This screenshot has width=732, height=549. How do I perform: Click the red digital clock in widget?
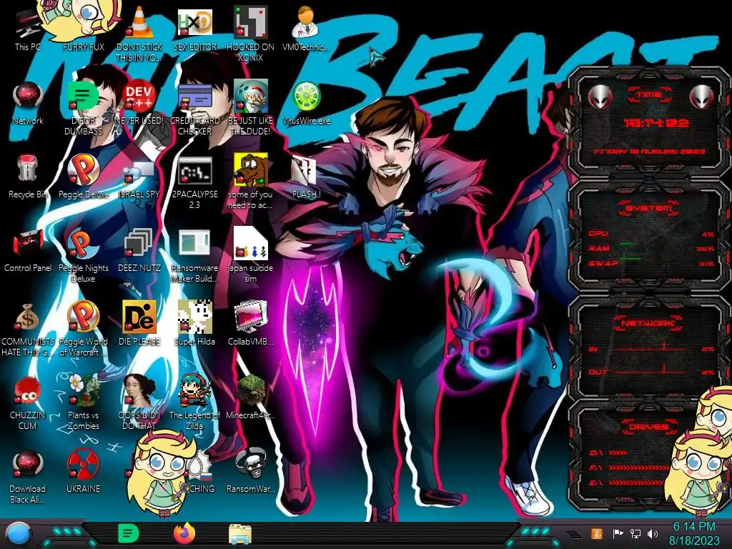coord(656,123)
